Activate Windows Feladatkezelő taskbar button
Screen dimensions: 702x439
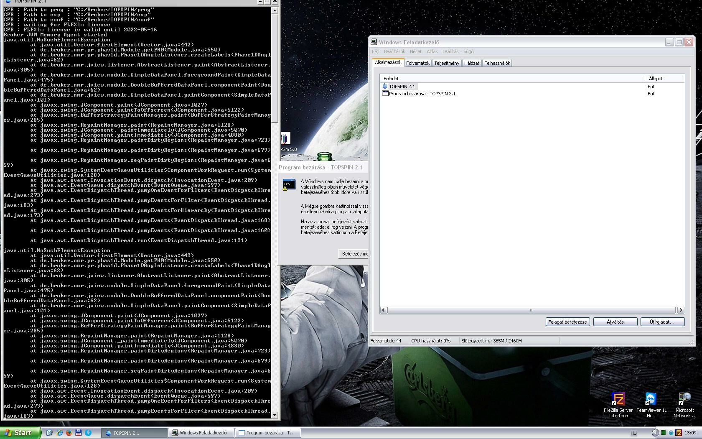201,433
